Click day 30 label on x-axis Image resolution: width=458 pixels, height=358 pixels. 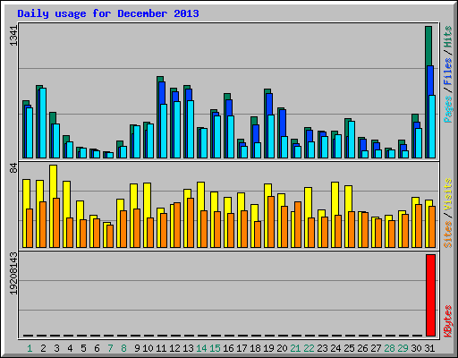pos(416,348)
